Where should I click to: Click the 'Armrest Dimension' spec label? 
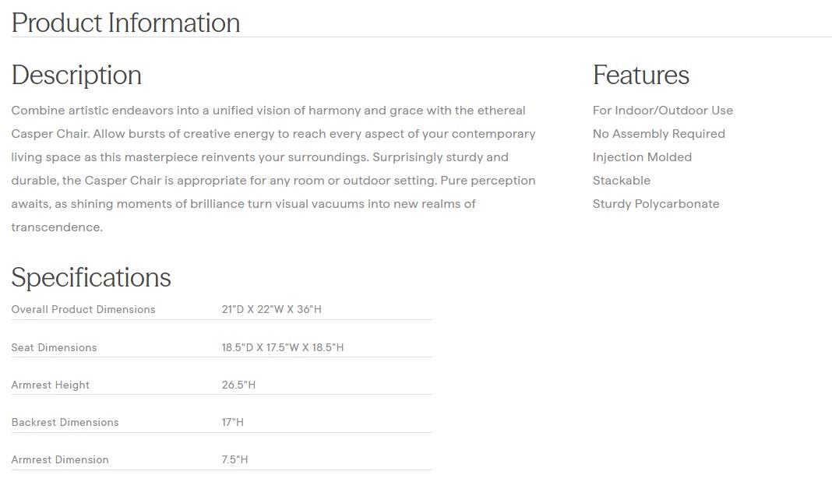tap(60, 459)
